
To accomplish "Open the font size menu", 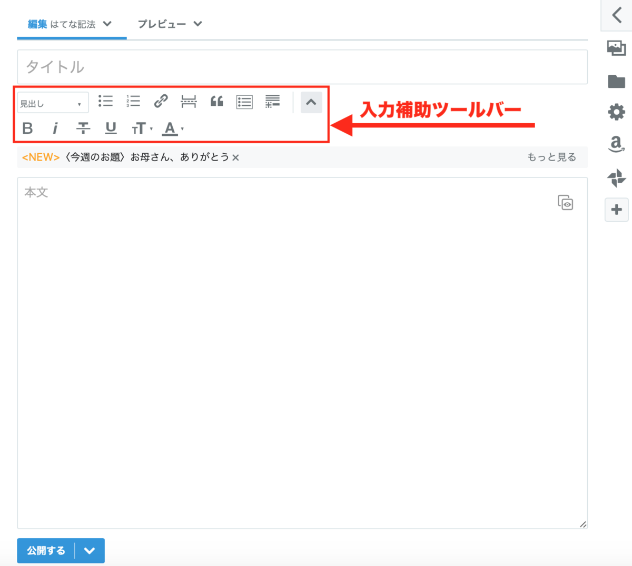I will pyautogui.click(x=142, y=128).
